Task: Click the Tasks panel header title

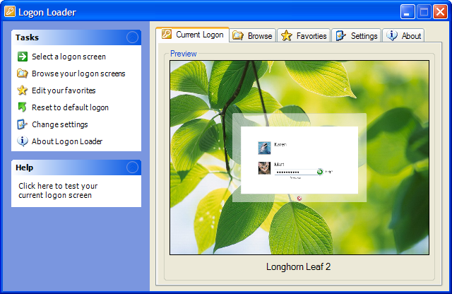Action: click(x=27, y=37)
